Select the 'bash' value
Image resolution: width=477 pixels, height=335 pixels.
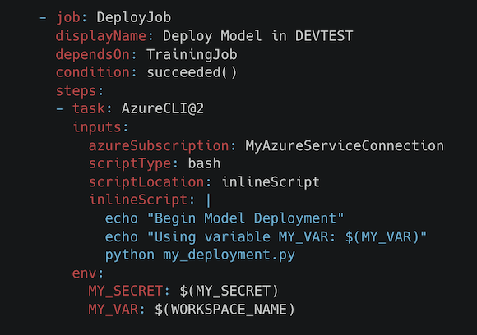click(x=204, y=163)
